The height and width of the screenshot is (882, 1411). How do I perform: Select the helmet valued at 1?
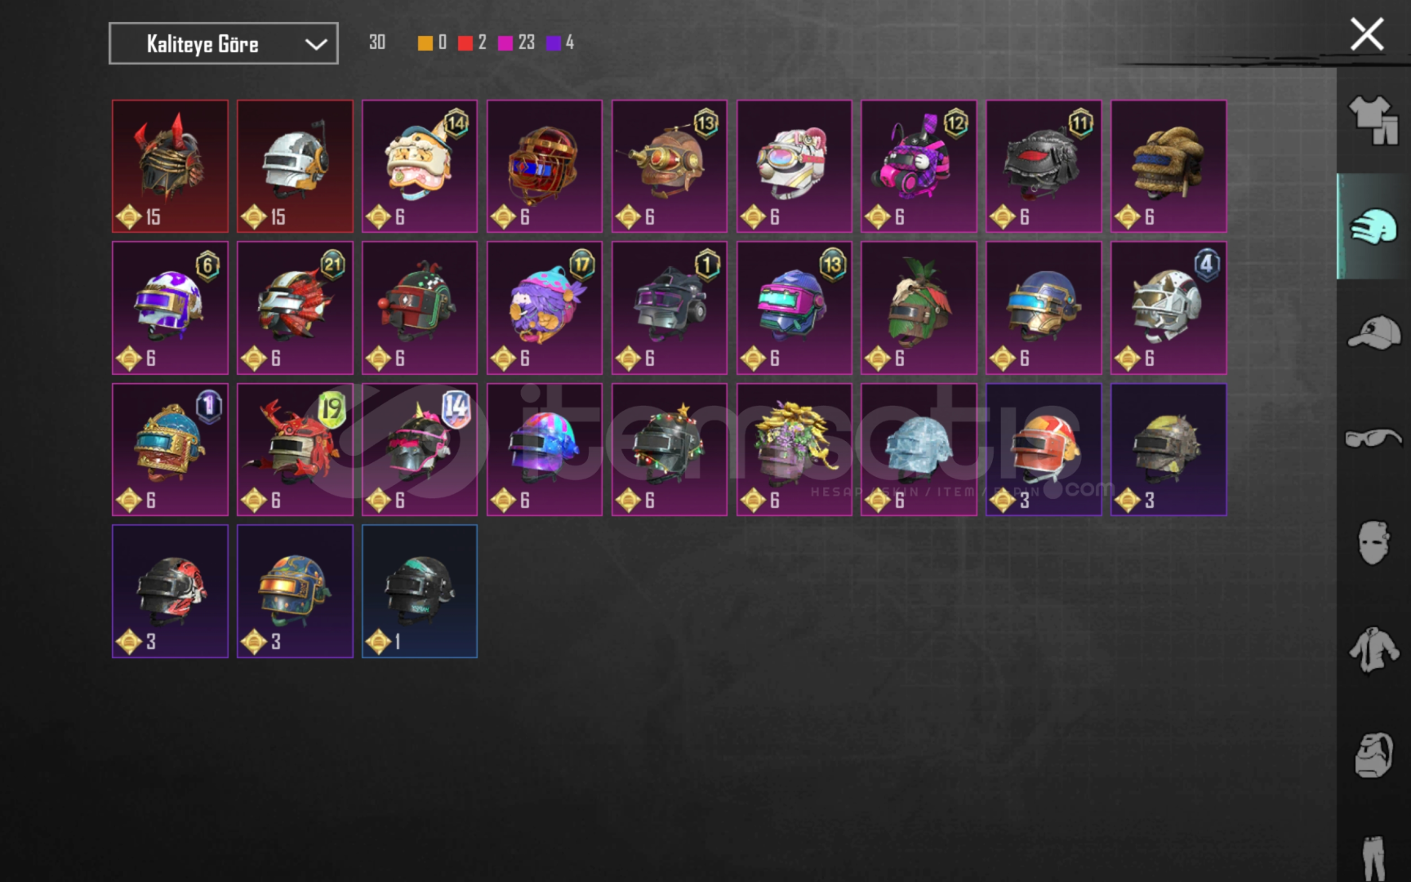[x=420, y=591]
